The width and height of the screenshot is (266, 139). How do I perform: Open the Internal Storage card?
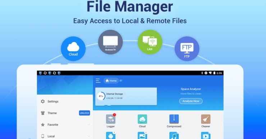[x=126, y=96]
